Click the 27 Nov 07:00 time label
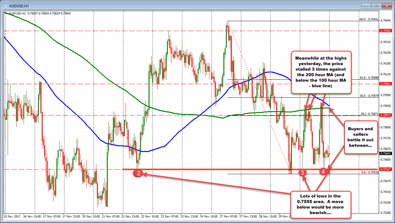395x223 pixels. click(229, 216)
